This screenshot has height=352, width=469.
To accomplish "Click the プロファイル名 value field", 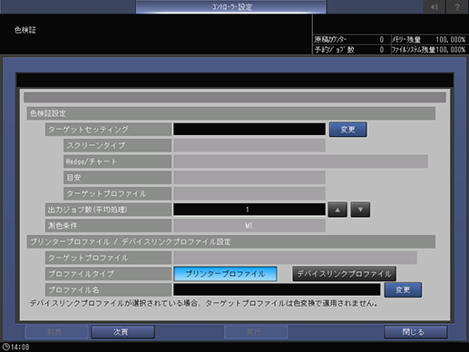I will click(x=277, y=289).
